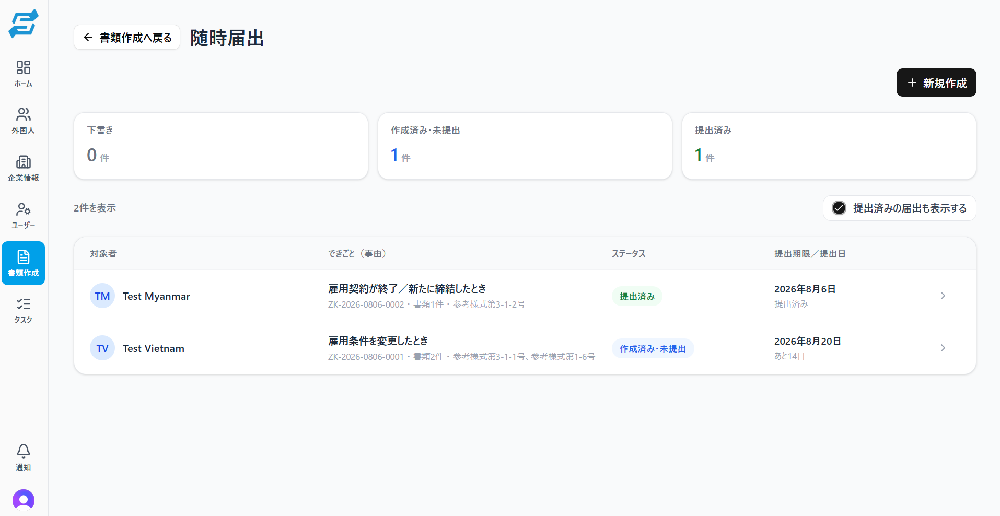Click the あと14日 remaining days text

pyautogui.click(x=789, y=356)
